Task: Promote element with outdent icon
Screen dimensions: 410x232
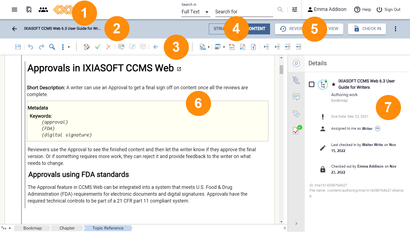Action: [288, 47]
